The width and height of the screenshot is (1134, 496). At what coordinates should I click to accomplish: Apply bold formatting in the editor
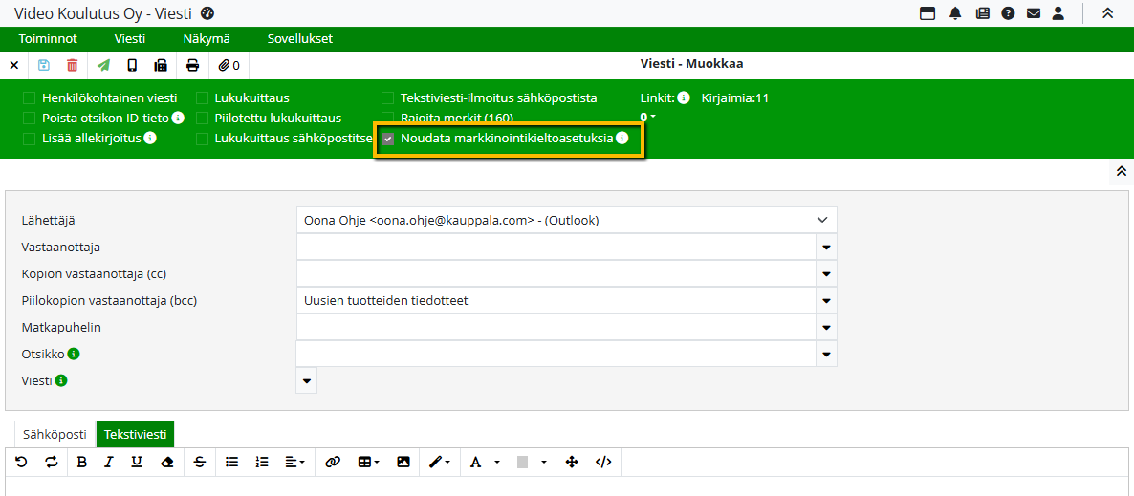[x=81, y=462]
